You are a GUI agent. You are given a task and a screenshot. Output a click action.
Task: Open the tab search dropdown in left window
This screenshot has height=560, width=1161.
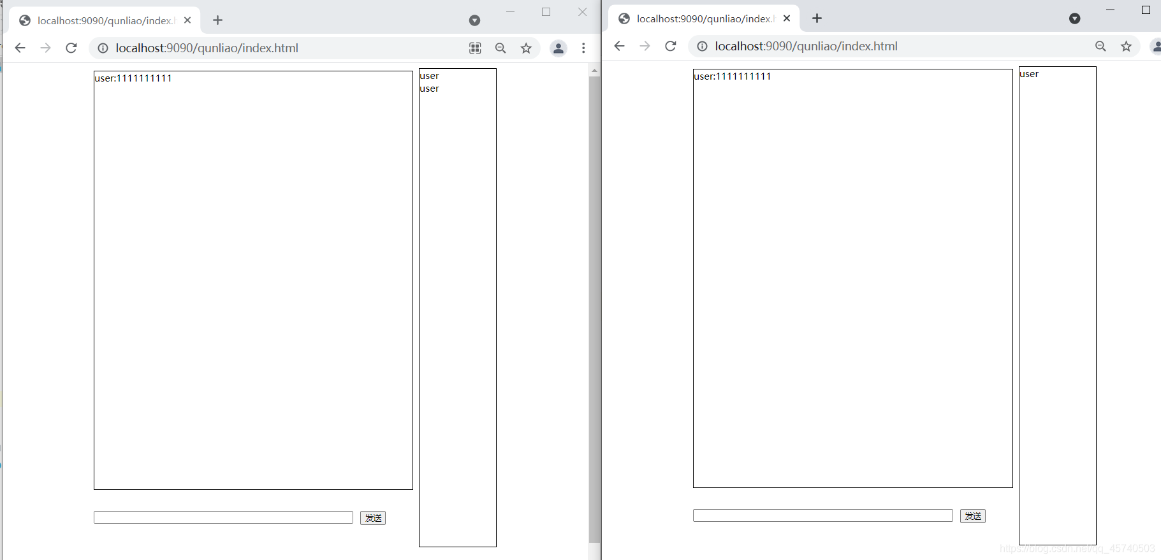click(x=474, y=20)
